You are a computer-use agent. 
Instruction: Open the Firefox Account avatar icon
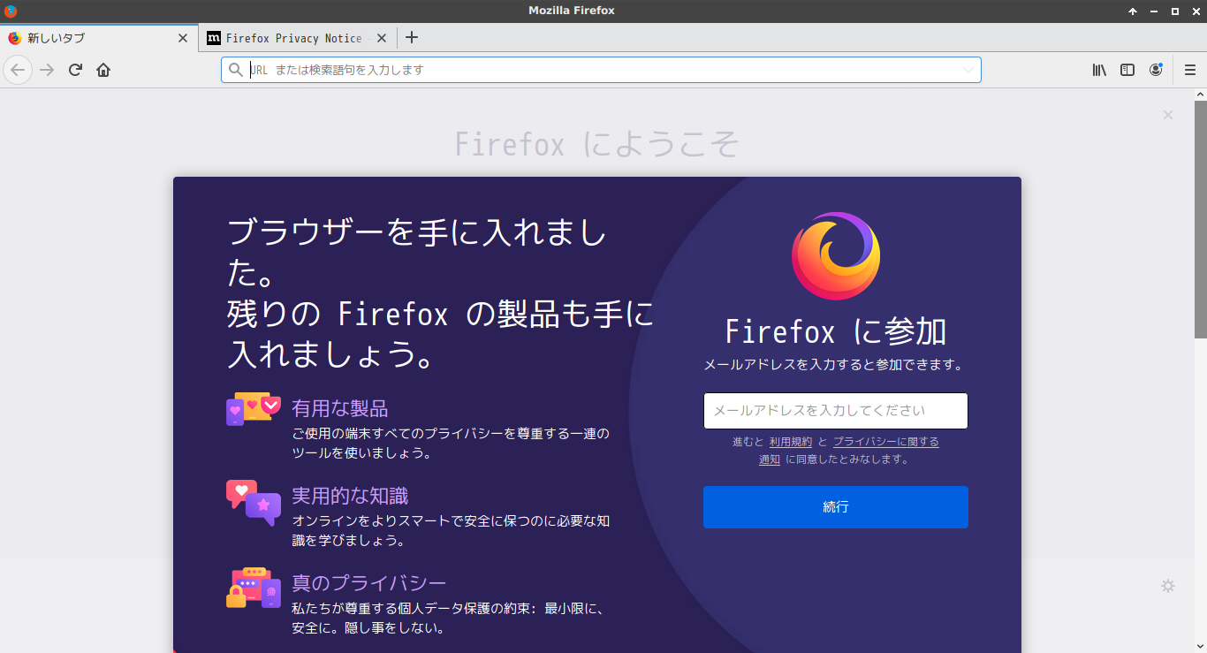point(1156,70)
